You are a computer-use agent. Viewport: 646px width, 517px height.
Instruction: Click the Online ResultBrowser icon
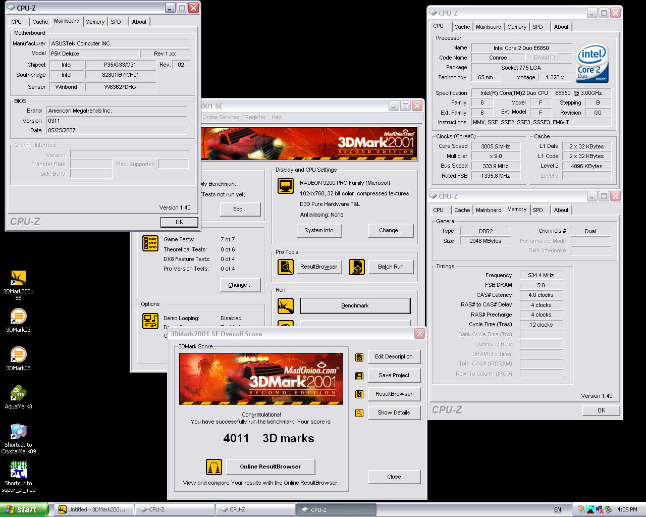[x=214, y=467]
